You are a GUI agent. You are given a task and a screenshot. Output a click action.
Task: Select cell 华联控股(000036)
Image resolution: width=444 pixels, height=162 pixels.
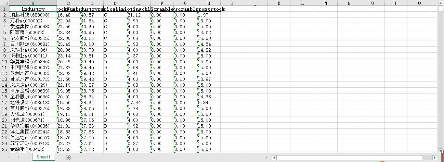(33, 126)
